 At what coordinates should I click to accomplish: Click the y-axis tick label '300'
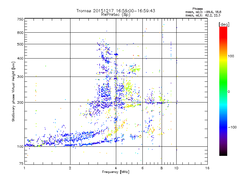tap(20, 77)
